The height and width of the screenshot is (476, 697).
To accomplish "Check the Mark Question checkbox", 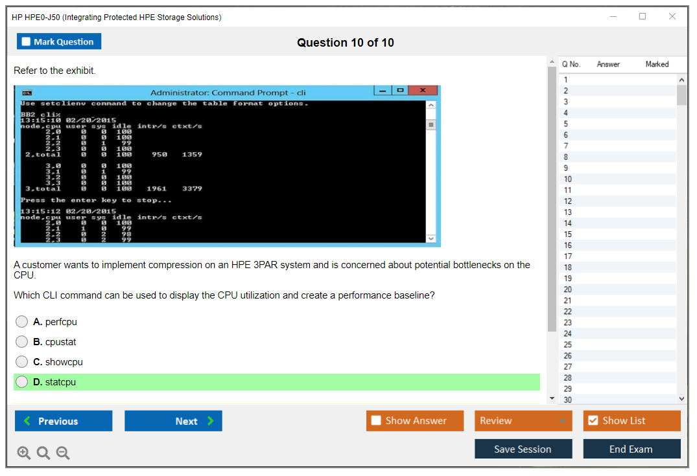I will (27, 42).
